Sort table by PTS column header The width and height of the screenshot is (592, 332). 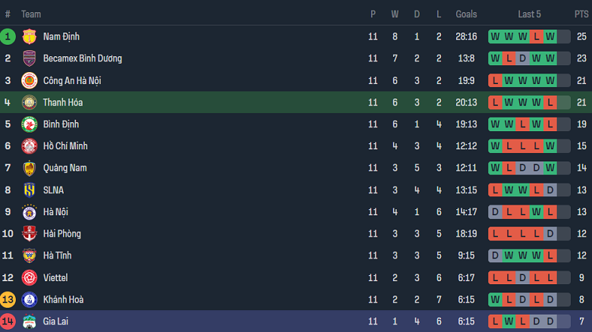[581, 14]
